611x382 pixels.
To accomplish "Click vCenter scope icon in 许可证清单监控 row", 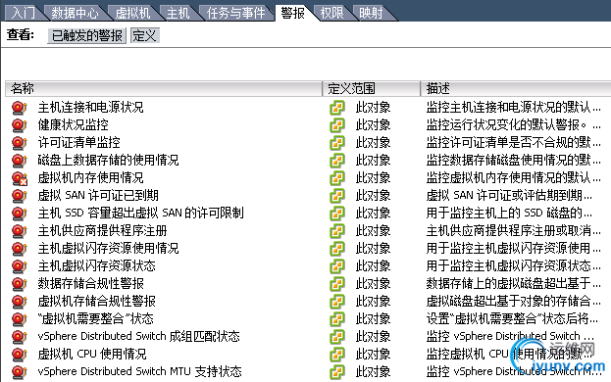I will 337,143.
